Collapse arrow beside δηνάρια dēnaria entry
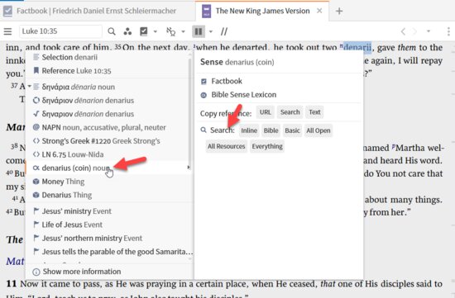Screen dimensions: 455x298 29,87
